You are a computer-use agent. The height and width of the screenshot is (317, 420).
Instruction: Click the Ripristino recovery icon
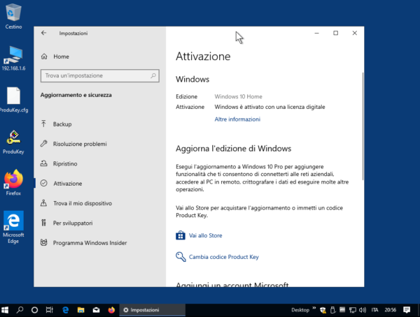click(x=43, y=163)
